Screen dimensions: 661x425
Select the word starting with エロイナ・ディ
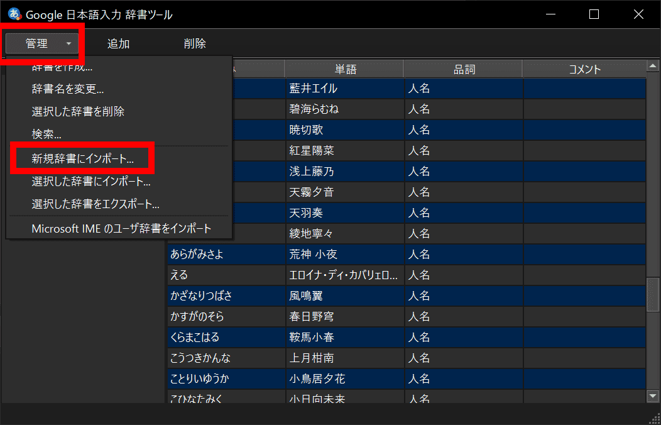tap(345, 275)
